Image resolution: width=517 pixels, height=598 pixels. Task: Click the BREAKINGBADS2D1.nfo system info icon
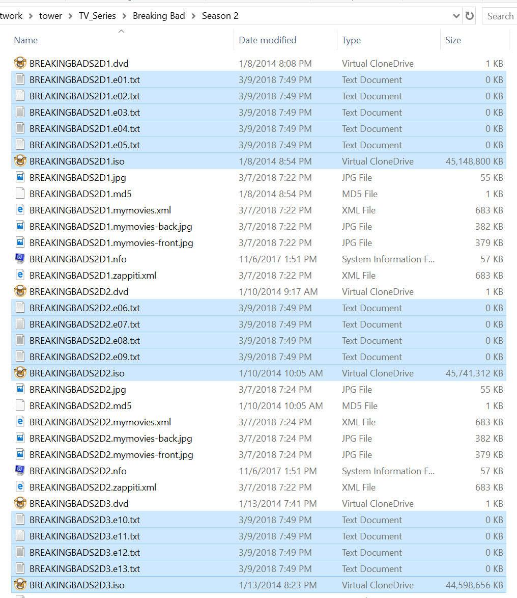click(20, 259)
